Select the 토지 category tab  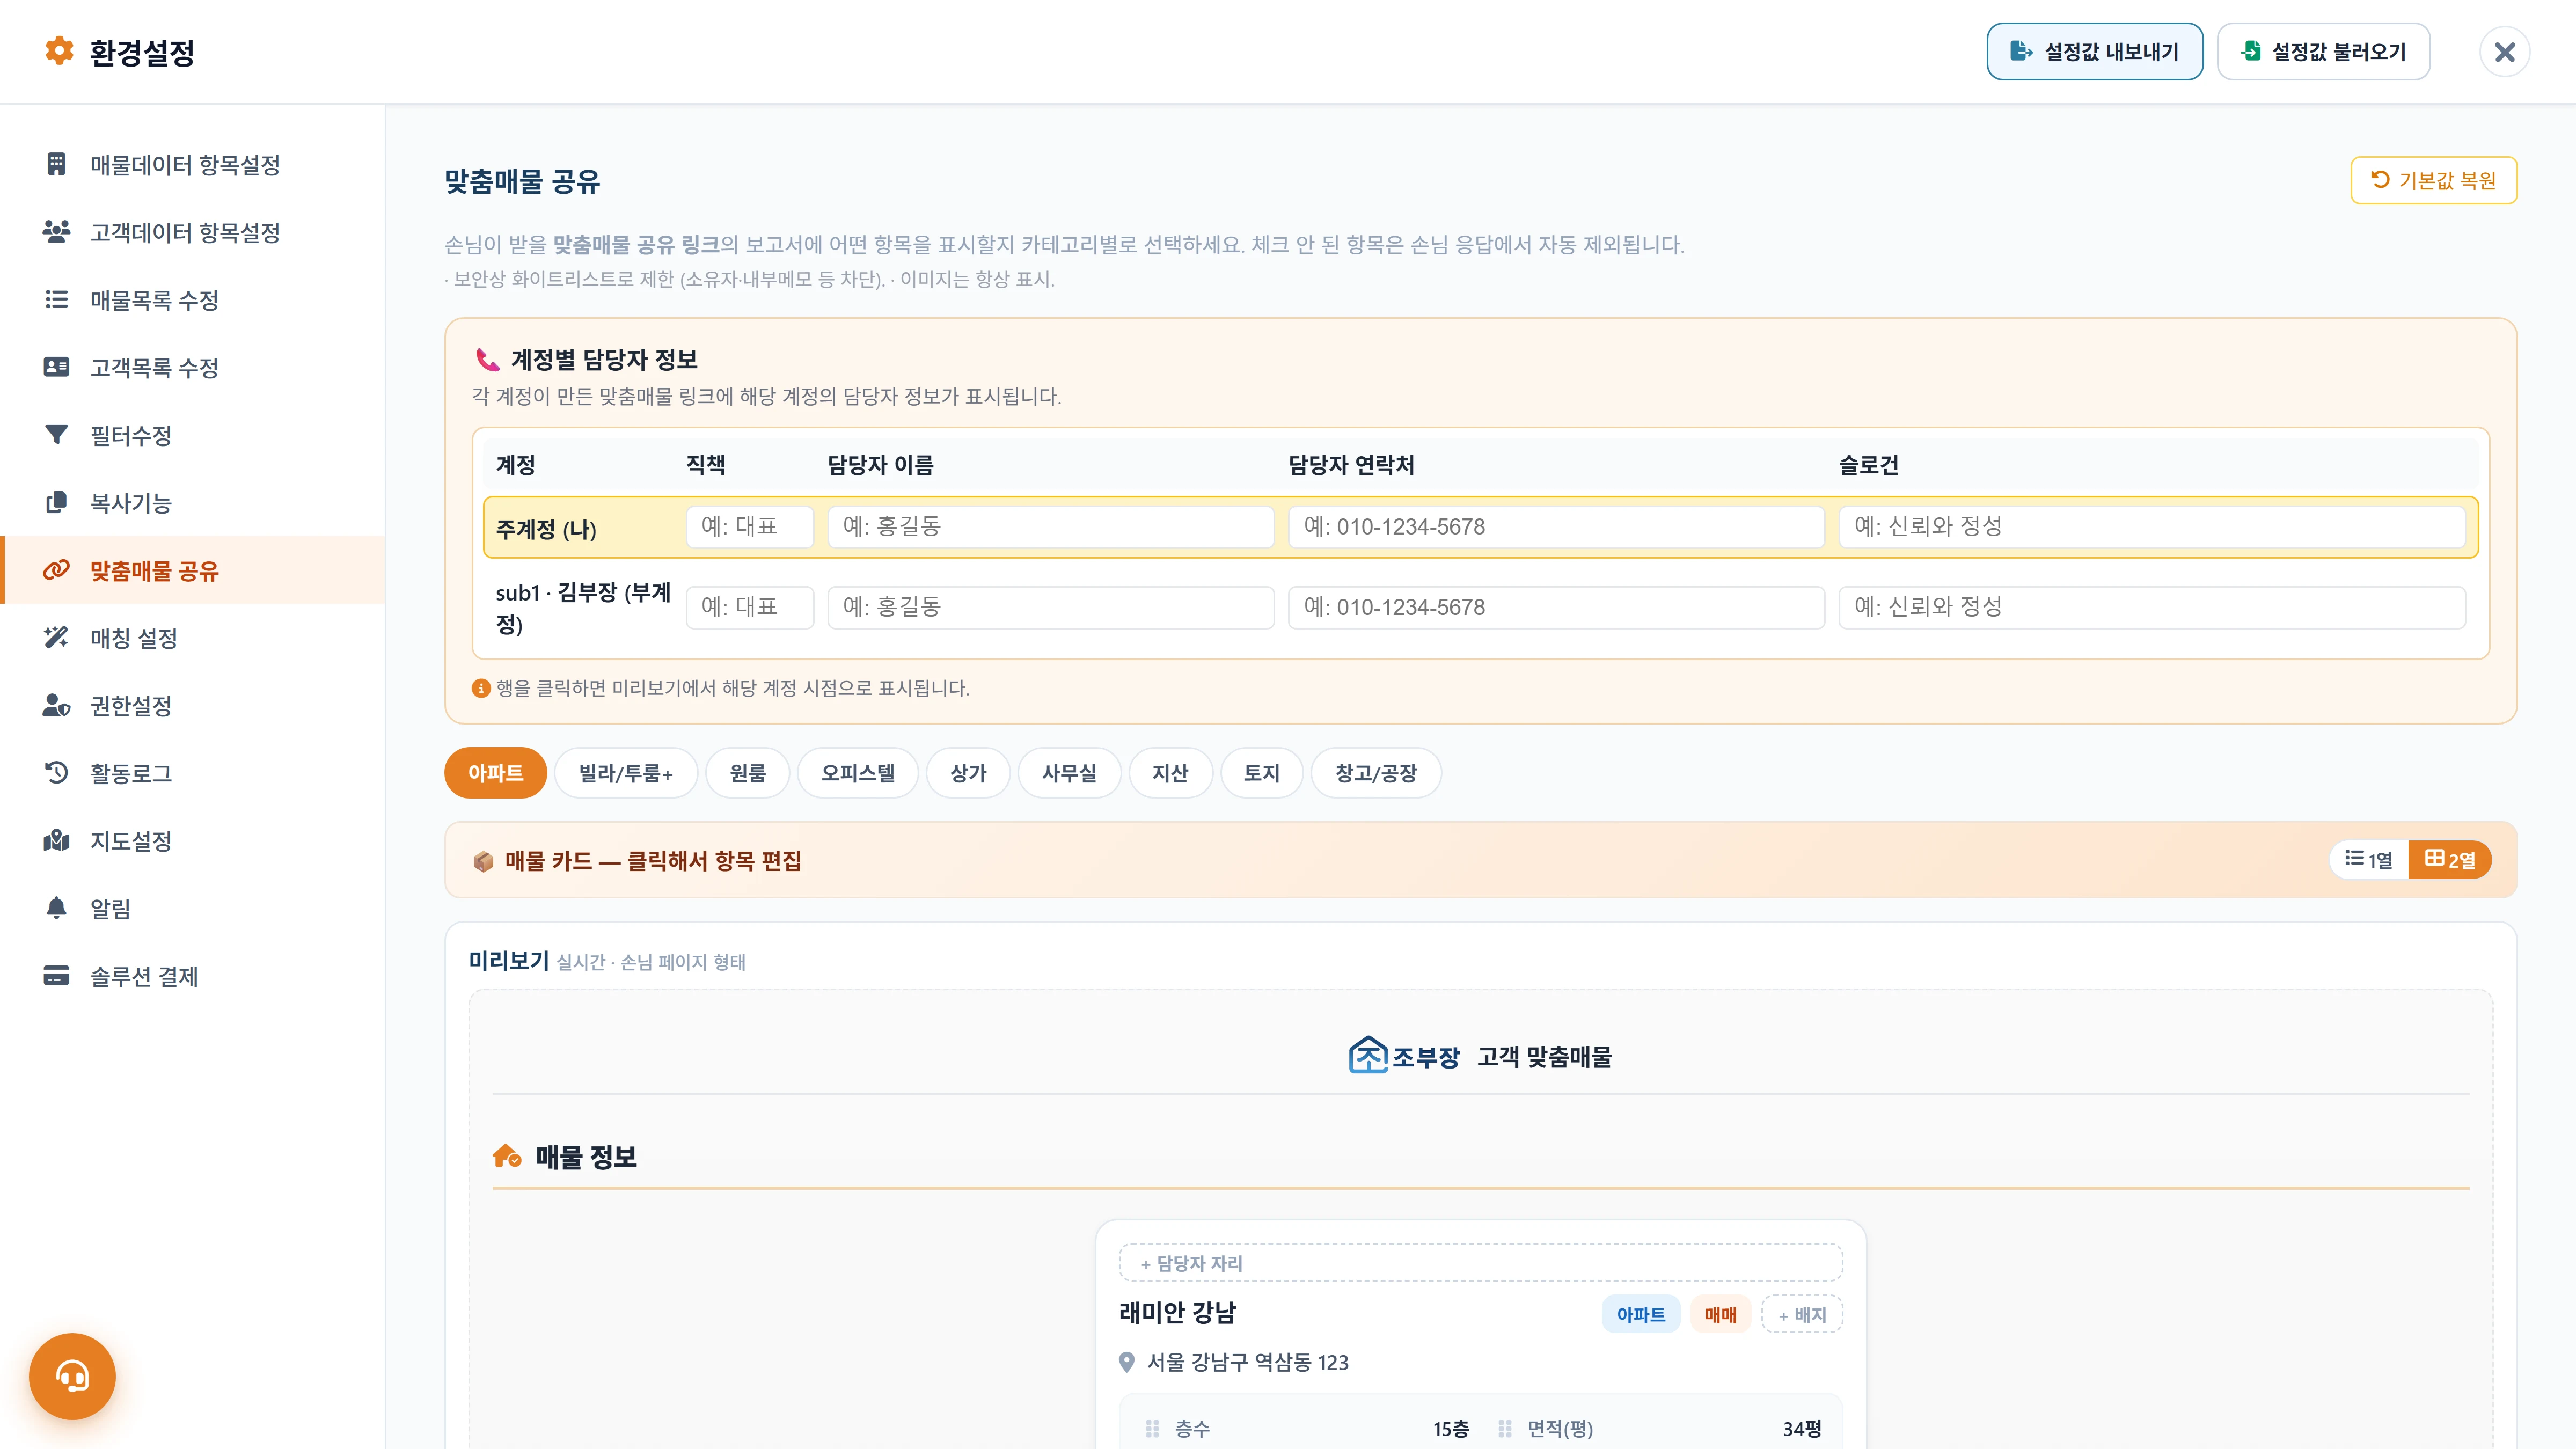(1262, 773)
